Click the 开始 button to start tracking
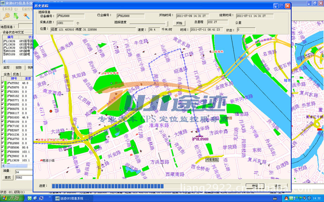Image resolution: width=324 pixels, height=202 pixels. tap(179, 23)
